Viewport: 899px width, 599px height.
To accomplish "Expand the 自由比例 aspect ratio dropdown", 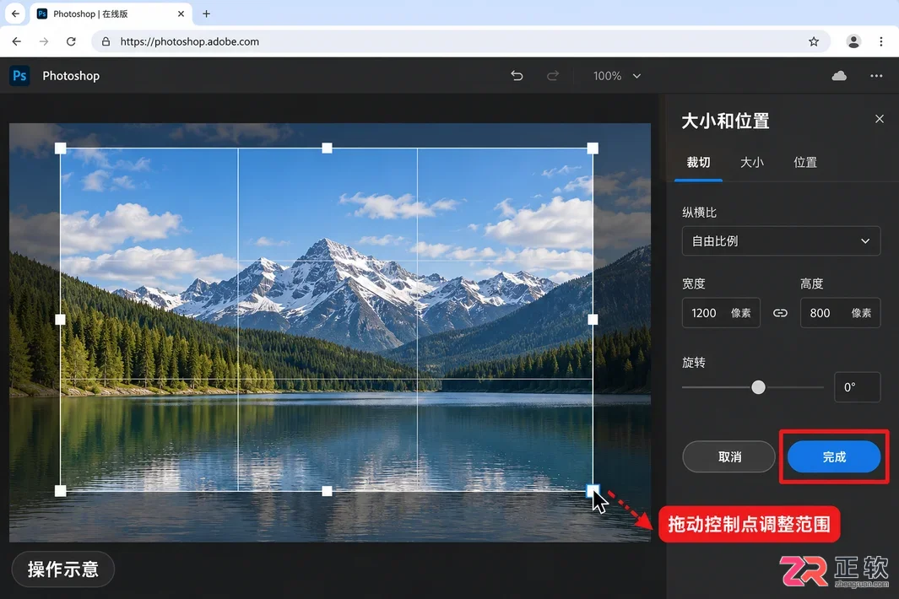I will click(781, 241).
